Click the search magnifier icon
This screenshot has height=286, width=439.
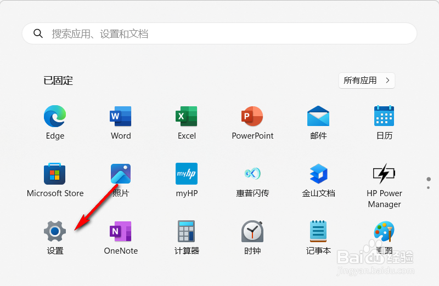[x=38, y=33]
